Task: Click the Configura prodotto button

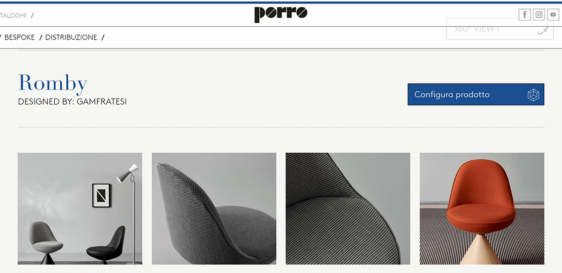Action: pos(476,95)
